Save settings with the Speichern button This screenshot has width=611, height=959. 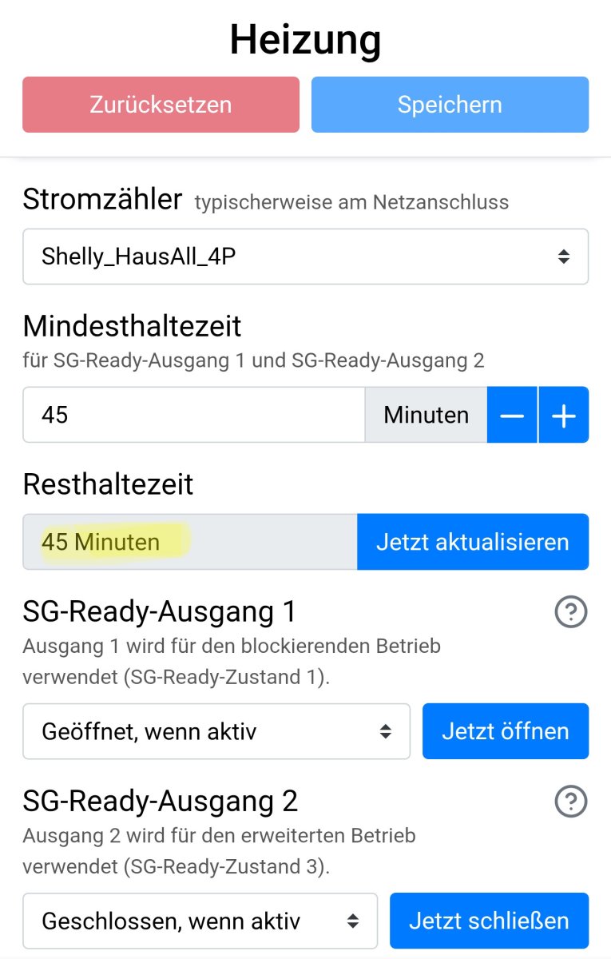click(x=450, y=105)
